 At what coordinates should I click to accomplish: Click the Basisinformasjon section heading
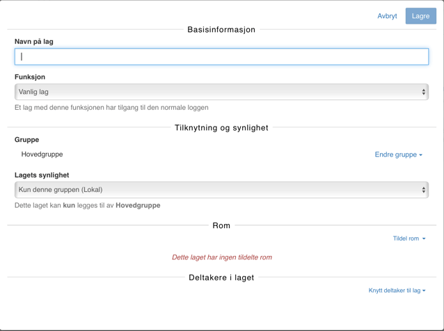(221, 30)
